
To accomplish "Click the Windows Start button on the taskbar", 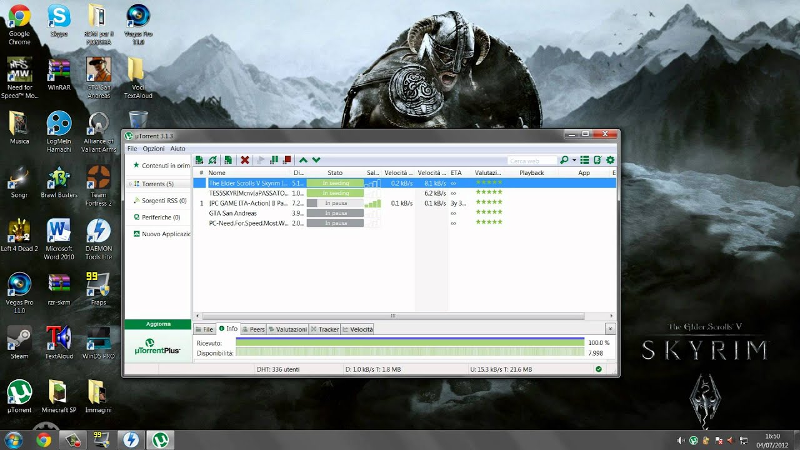I will [x=14, y=439].
